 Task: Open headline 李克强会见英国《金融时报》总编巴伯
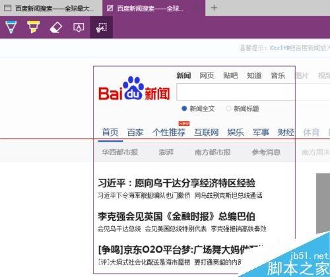[x=176, y=216]
